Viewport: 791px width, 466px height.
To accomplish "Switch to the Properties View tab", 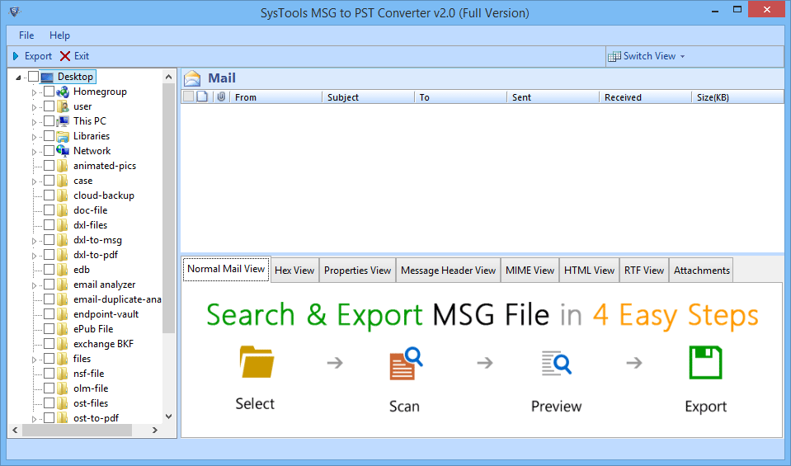I will [358, 271].
